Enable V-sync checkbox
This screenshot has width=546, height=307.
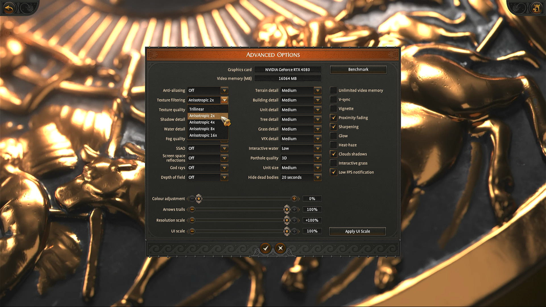tap(333, 99)
